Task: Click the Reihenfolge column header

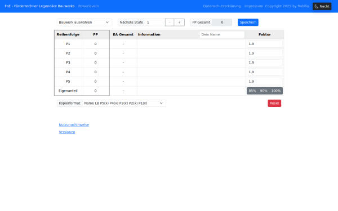Action: tap(68, 34)
